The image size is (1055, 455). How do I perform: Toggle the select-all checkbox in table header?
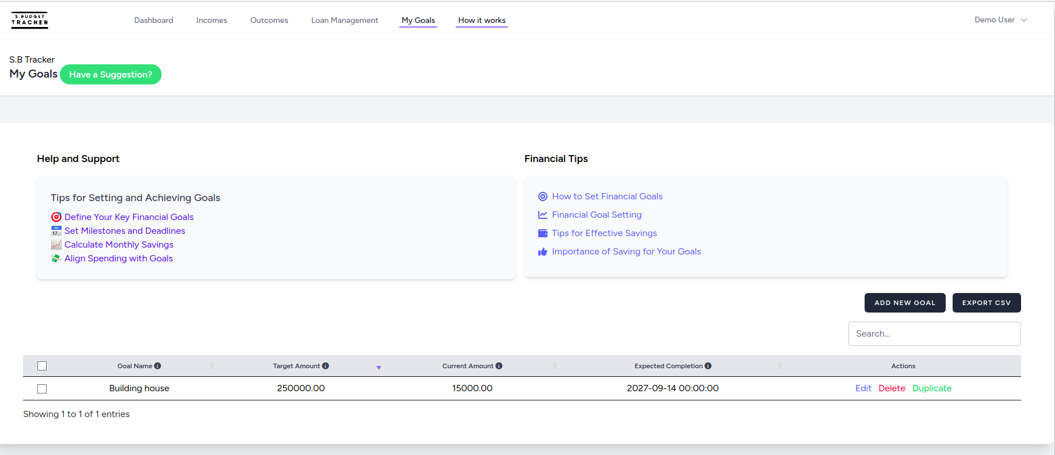click(x=42, y=366)
